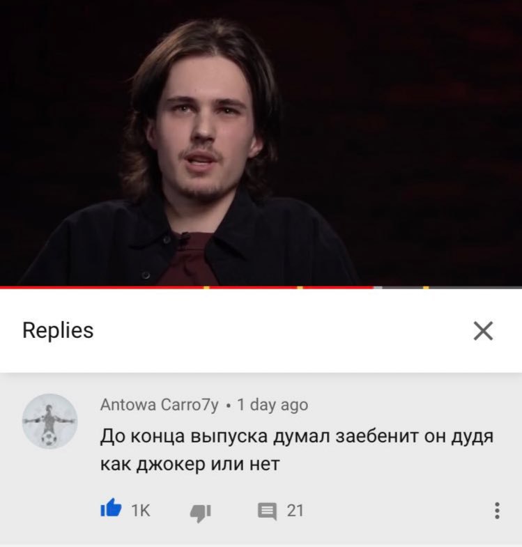The width and height of the screenshot is (522, 547).
Task: Close the Replies panel with the X
Action: (x=483, y=331)
